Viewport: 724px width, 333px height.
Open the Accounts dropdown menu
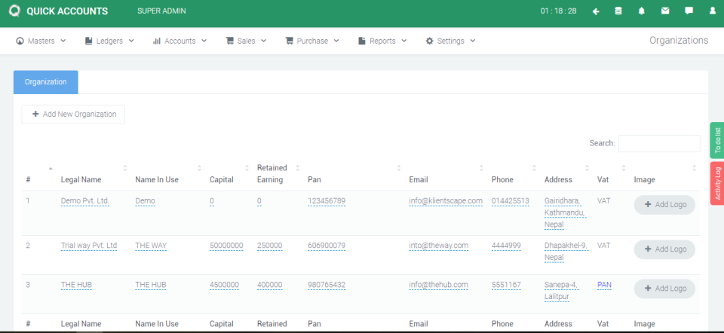pyautogui.click(x=179, y=41)
